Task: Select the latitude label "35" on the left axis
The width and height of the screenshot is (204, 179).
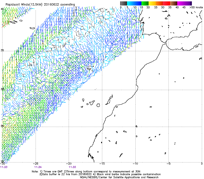Action: (2, 50)
